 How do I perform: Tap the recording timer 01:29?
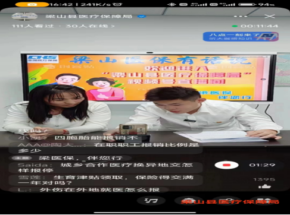tap(262, 165)
